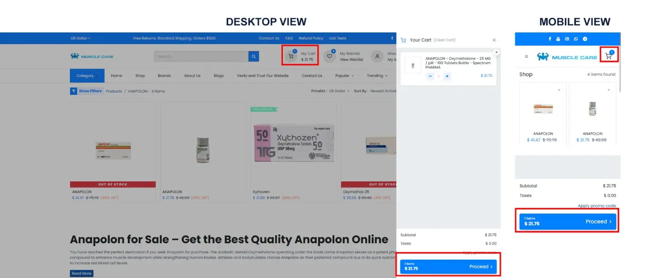Go to the Brands nav item

click(x=164, y=76)
